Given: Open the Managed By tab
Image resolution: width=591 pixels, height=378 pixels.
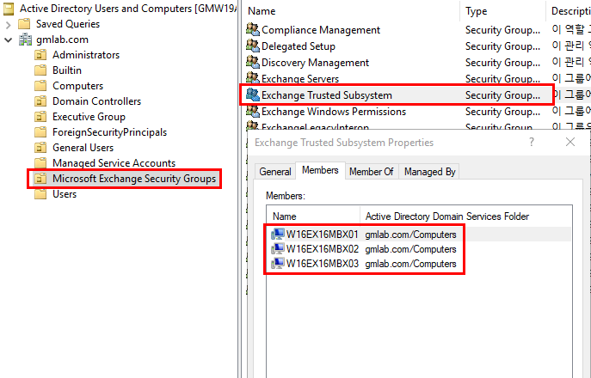Looking at the screenshot, I should [x=429, y=172].
